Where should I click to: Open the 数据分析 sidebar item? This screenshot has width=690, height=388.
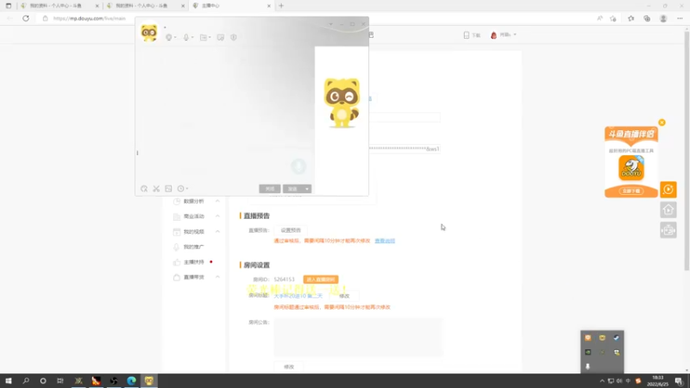(x=193, y=201)
